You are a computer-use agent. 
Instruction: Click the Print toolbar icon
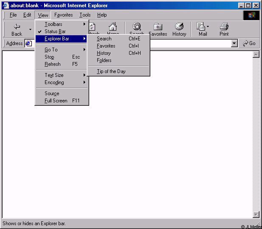pos(224,27)
